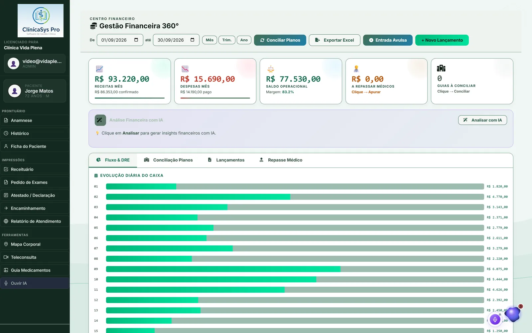
Task: Open calendar picker on end date
Action: coord(192,40)
